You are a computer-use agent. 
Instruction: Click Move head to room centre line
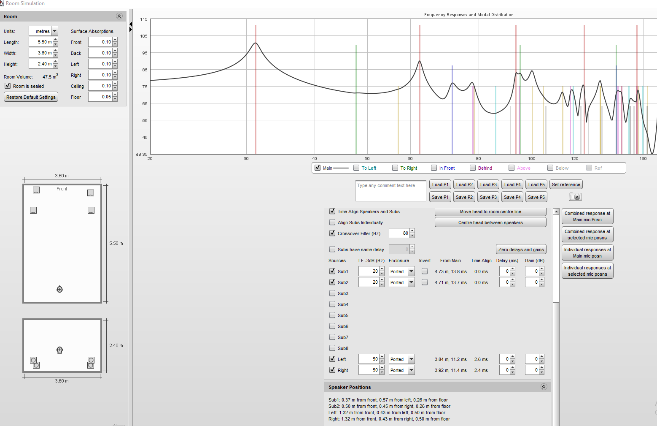click(x=490, y=212)
